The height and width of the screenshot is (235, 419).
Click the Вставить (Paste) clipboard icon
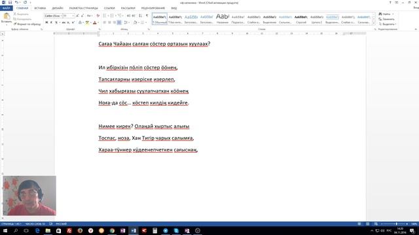pos(7,16)
